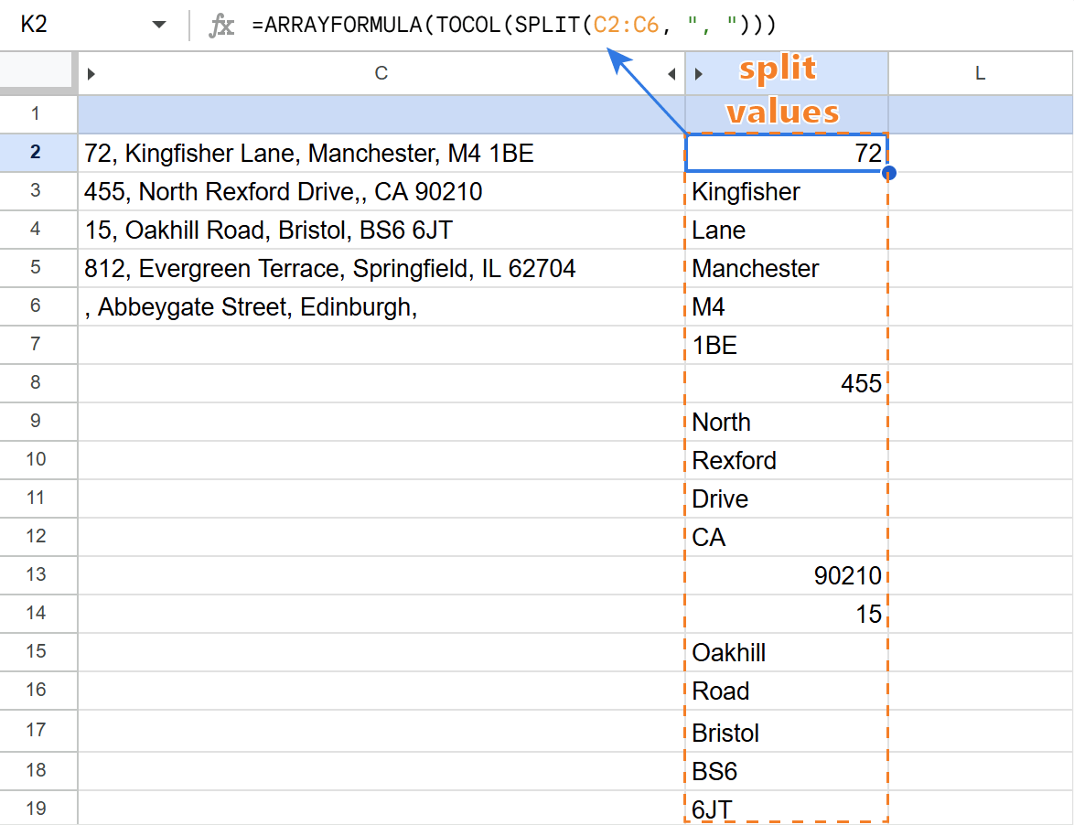This screenshot has height=825, width=1074.
Task: Select cell with 812, Evergreen Terrace address
Action: pyautogui.click(x=381, y=268)
